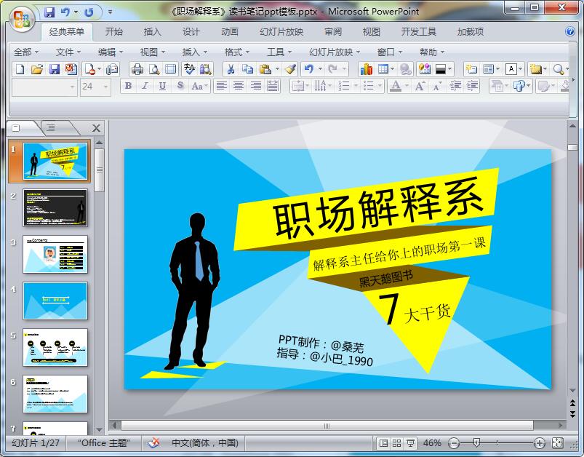Start slide show from status bar
Viewport: 584px width, 457px height.
(410, 443)
